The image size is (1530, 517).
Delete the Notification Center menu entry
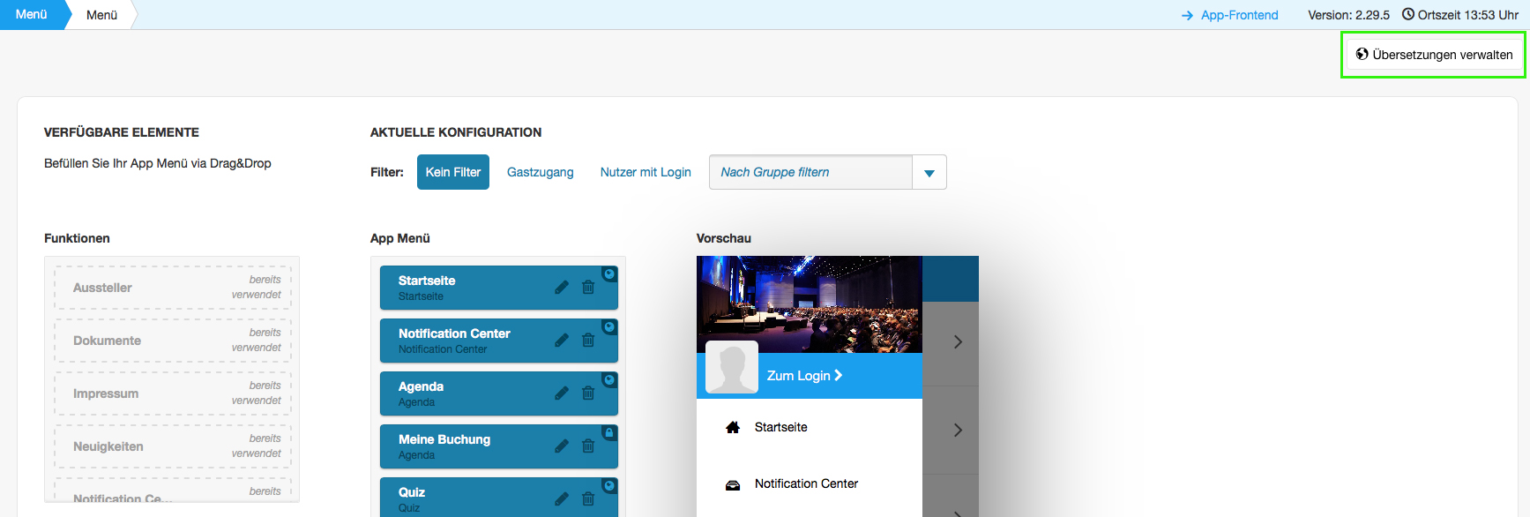coord(588,340)
